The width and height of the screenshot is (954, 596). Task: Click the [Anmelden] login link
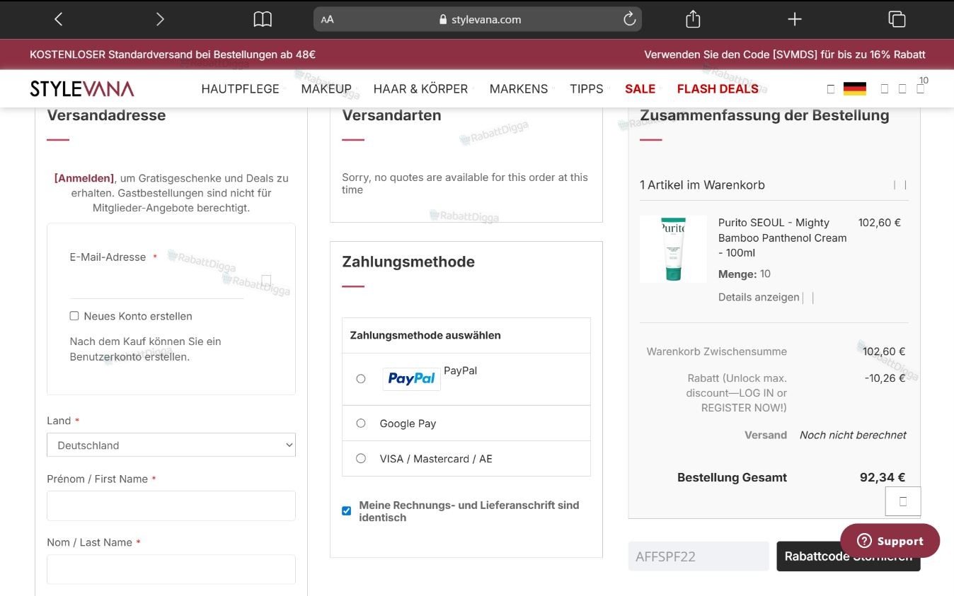point(84,178)
